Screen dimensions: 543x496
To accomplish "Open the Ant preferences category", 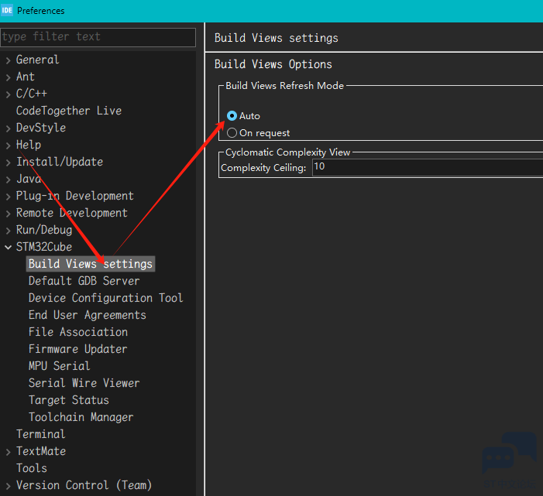I will (x=26, y=77).
